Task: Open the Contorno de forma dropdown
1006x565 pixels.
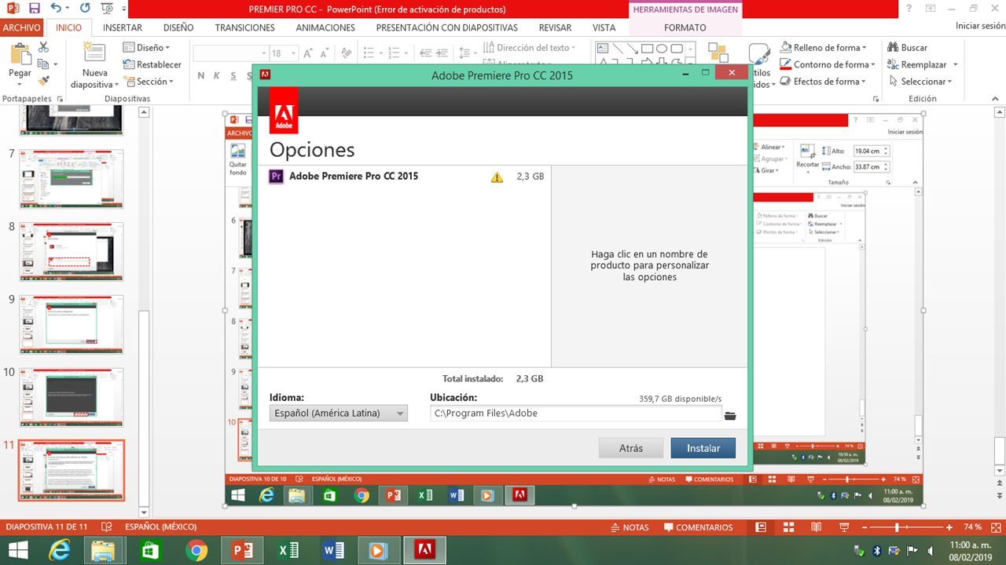Action: click(x=827, y=64)
